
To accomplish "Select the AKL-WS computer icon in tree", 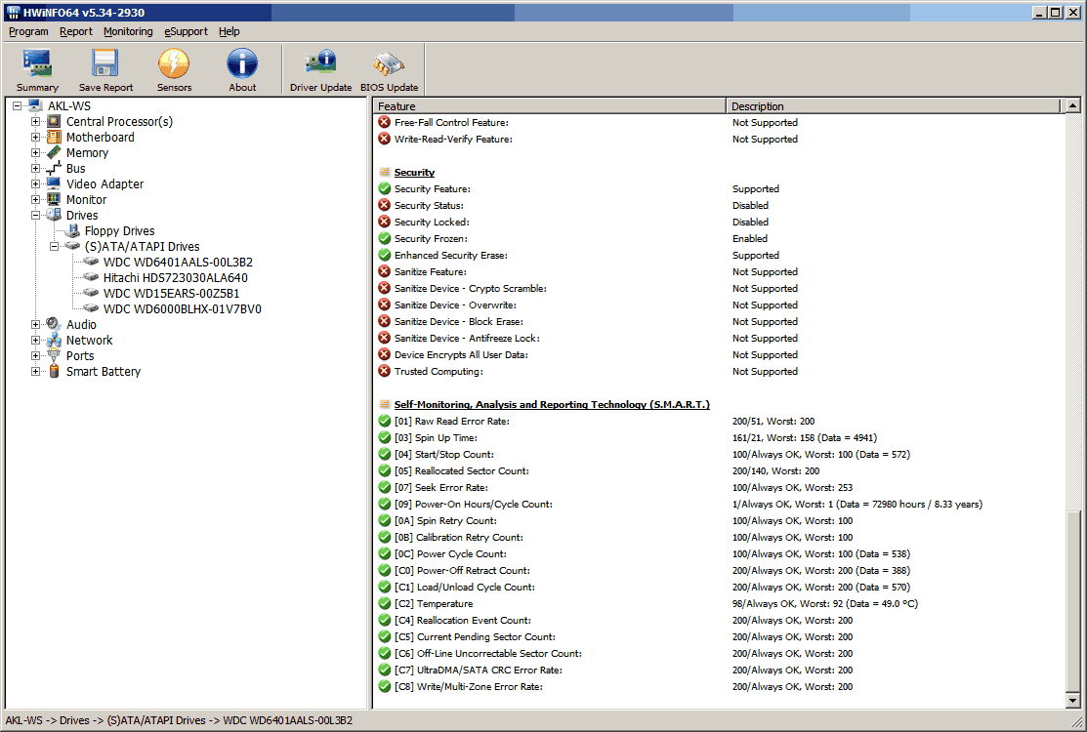I will 36,106.
